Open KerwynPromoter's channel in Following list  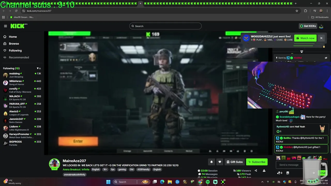click(22, 136)
